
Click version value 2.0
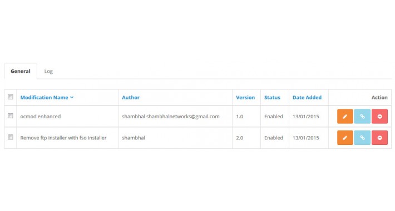pyautogui.click(x=240, y=138)
